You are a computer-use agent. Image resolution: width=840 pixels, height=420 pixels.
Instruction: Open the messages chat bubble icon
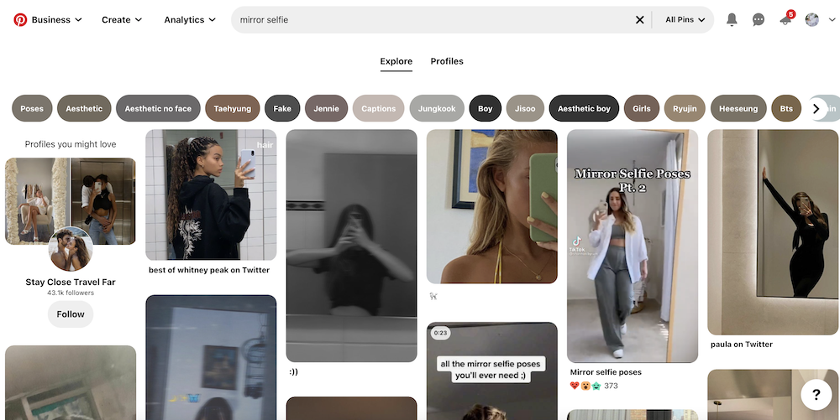[759, 19]
